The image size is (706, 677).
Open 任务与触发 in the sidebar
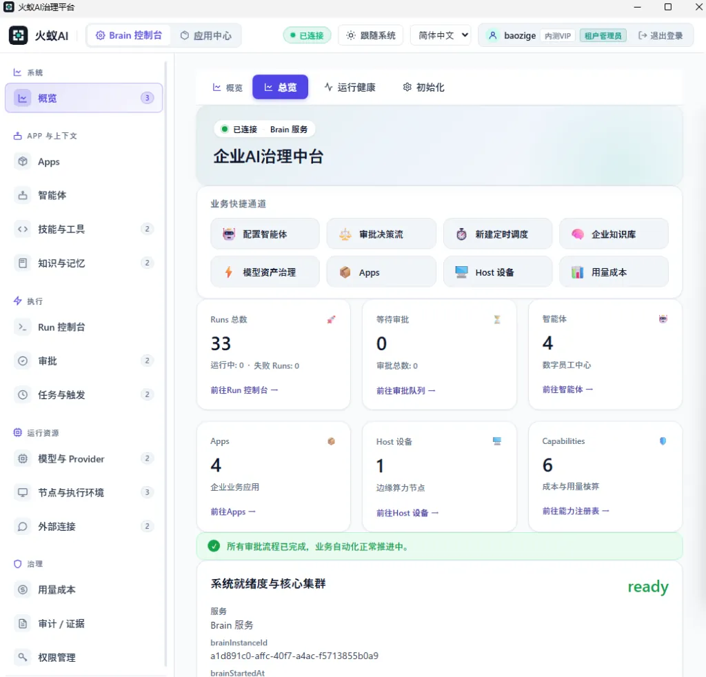pos(83,395)
